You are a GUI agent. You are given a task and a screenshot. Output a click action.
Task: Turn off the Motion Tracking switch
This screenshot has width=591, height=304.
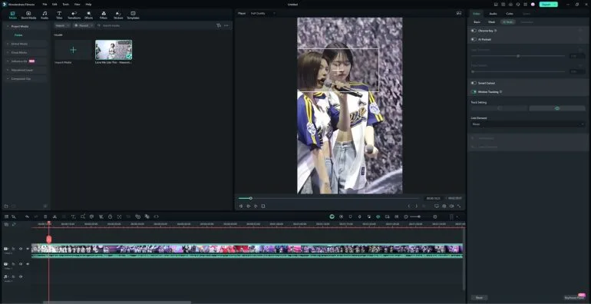click(474, 91)
